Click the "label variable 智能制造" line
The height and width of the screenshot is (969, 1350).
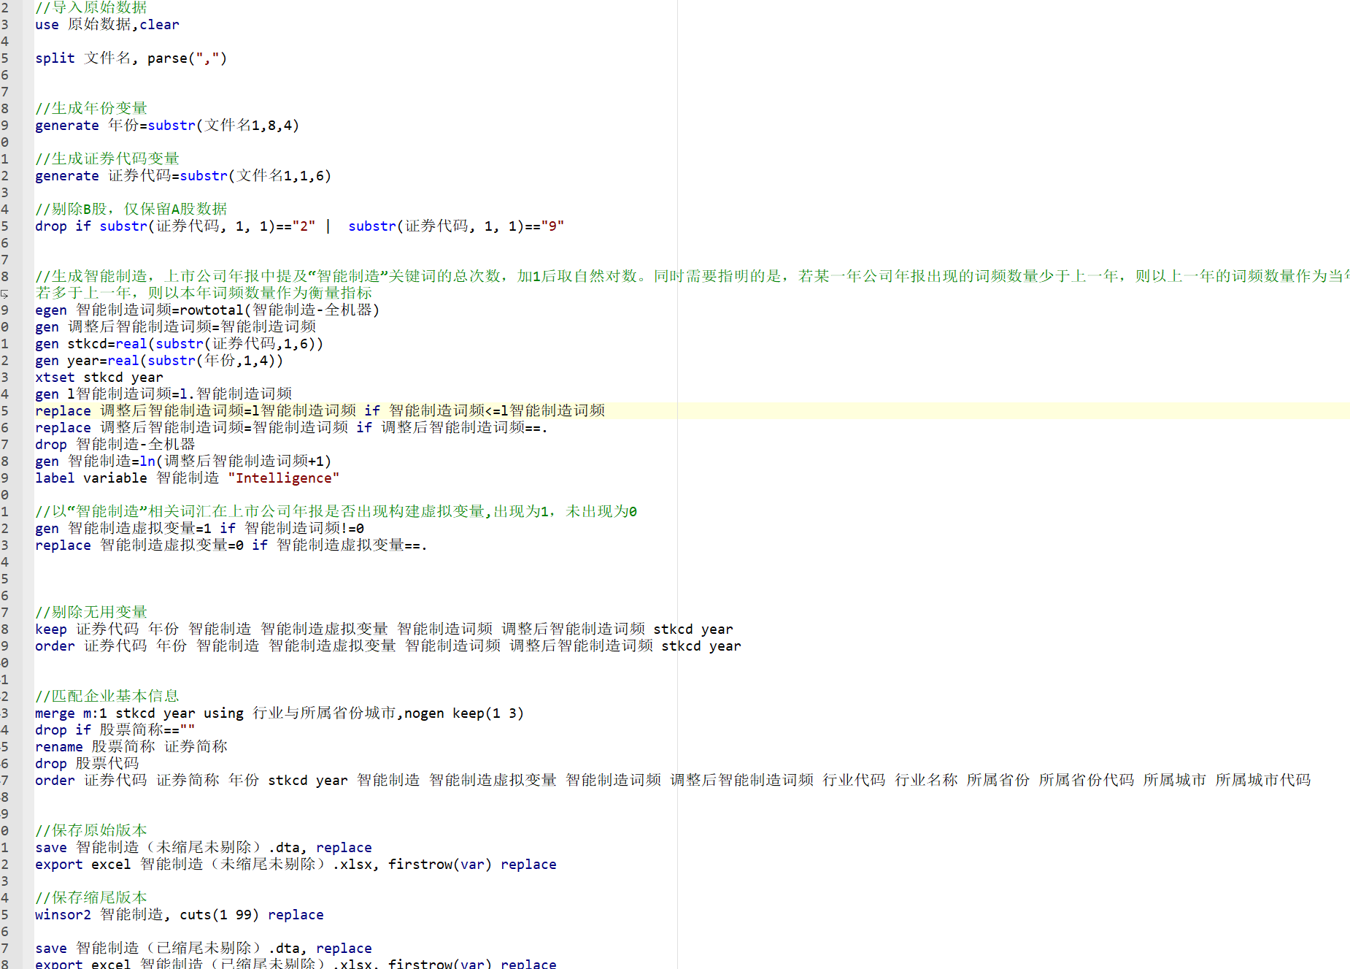click(188, 478)
